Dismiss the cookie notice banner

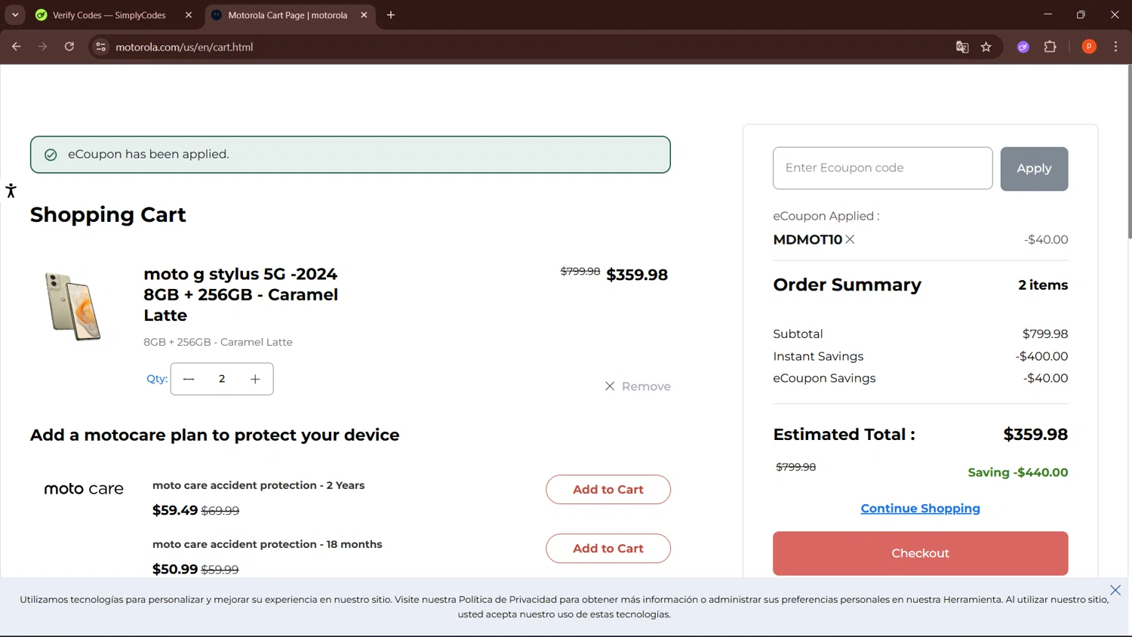coord(1115,590)
